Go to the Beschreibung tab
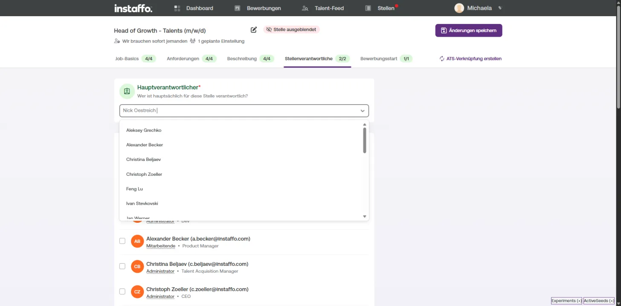This screenshot has width=621, height=306. (x=250, y=58)
